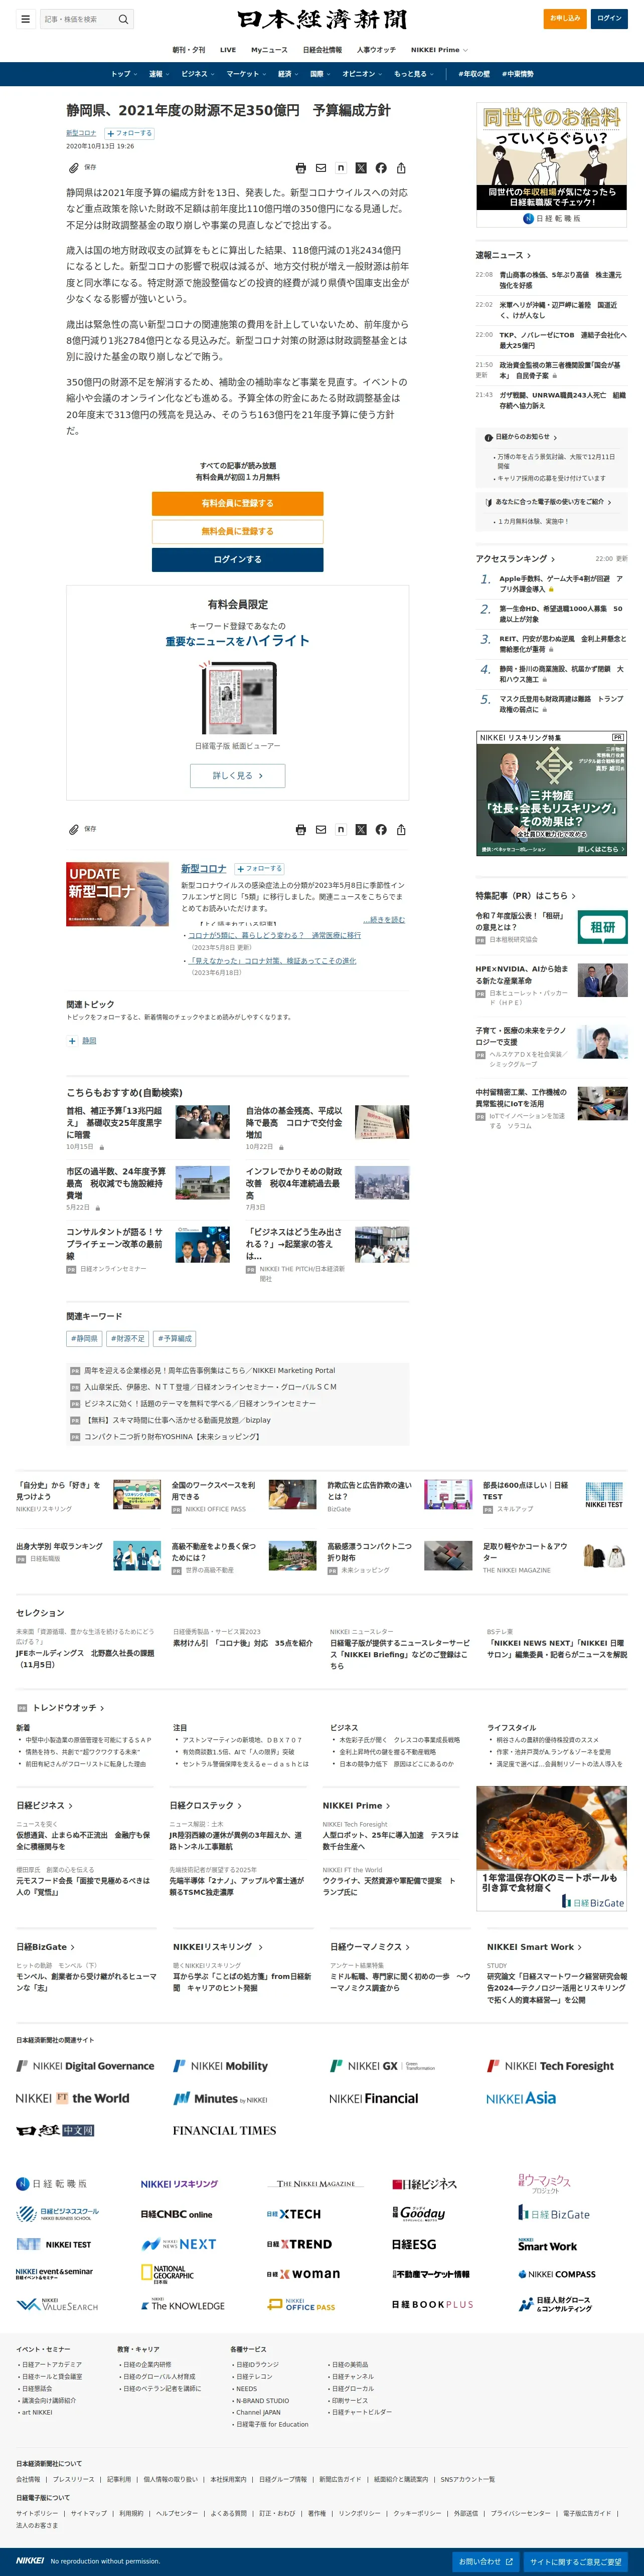Open the #中東情勢 topic tab

click(518, 74)
